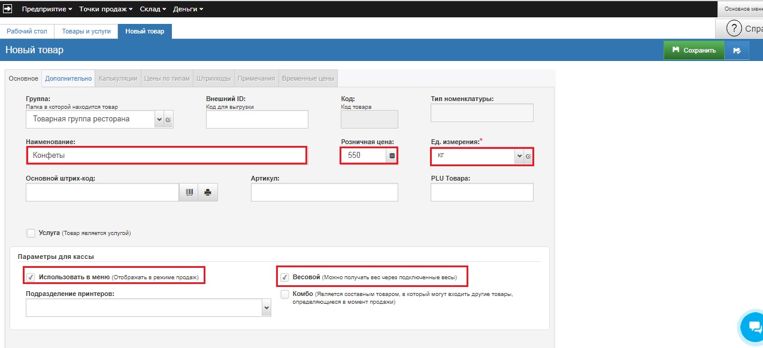
Task: Enable the Услуга checkbox
Action: click(x=31, y=233)
